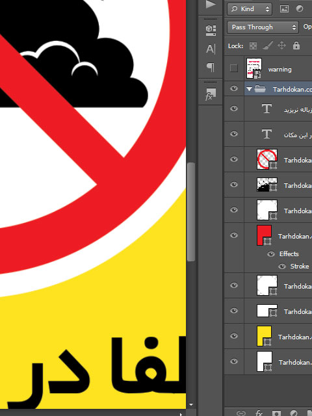312x416 pixels.
Task: Hide the Tarhdokan group with eye icon
Action: tap(234, 88)
